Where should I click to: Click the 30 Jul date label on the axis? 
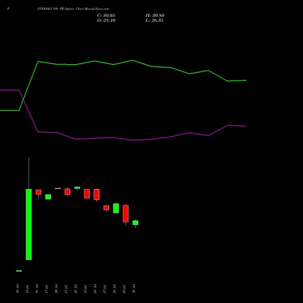(x=134, y=288)
